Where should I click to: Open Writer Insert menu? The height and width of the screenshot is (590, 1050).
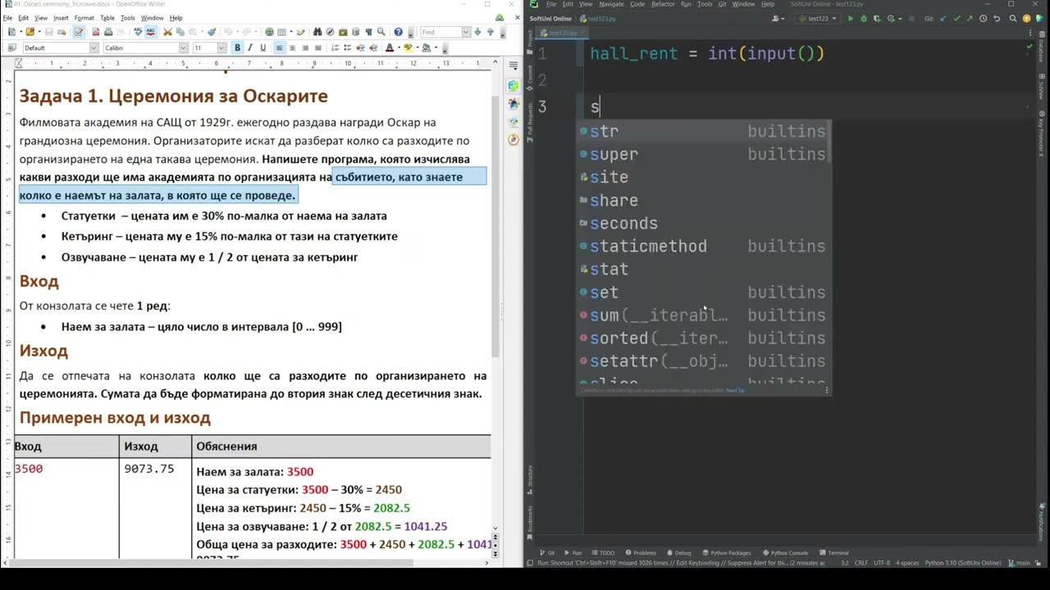pos(61,17)
